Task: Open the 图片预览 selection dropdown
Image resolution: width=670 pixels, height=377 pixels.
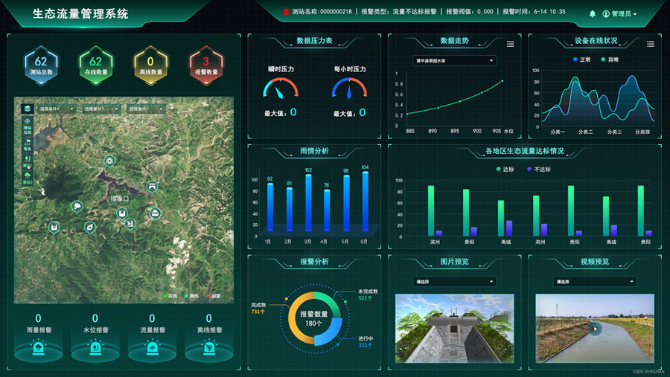Action: point(455,282)
